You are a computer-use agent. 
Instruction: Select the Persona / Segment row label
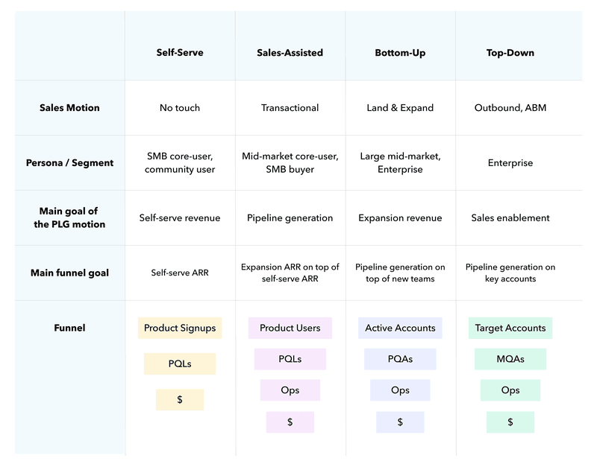point(69,162)
